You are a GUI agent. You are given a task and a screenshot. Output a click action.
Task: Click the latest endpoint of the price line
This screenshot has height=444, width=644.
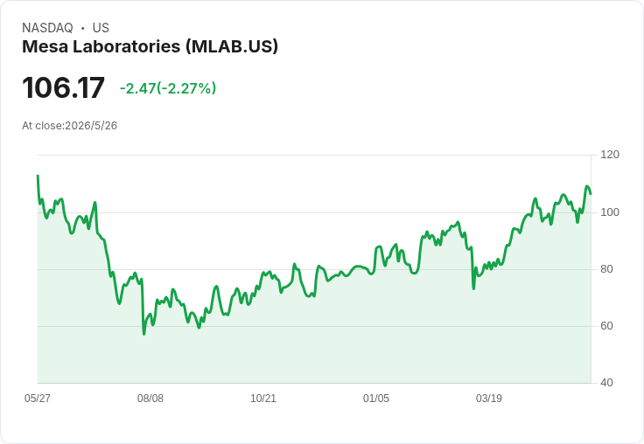[591, 194]
